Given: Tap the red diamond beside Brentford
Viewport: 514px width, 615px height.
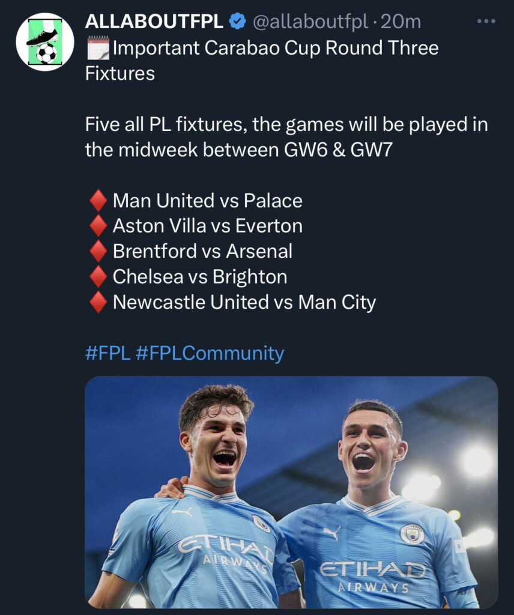Looking at the screenshot, I should pyautogui.click(x=97, y=251).
